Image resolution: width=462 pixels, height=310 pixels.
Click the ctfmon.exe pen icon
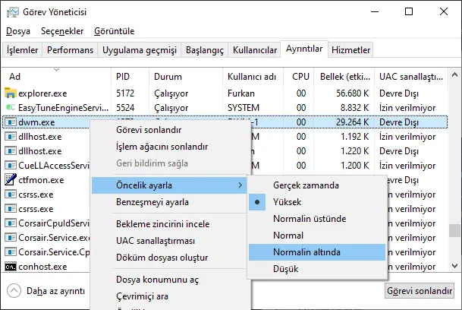(x=11, y=179)
